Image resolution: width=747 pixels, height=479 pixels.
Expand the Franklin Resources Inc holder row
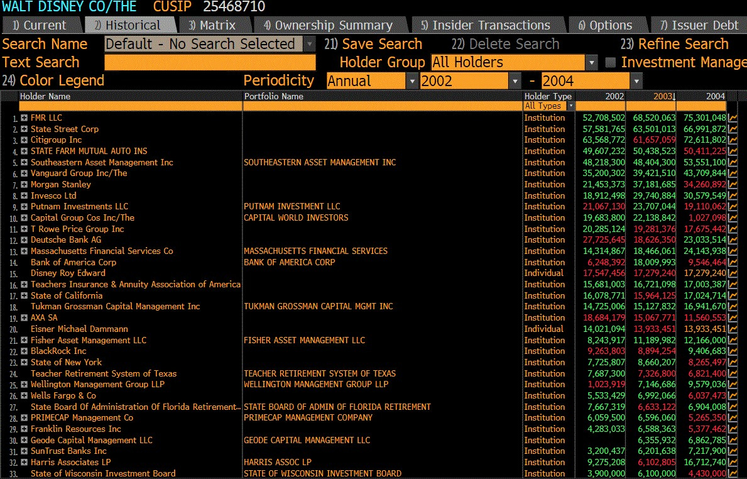pyautogui.click(x=24, y=429)
